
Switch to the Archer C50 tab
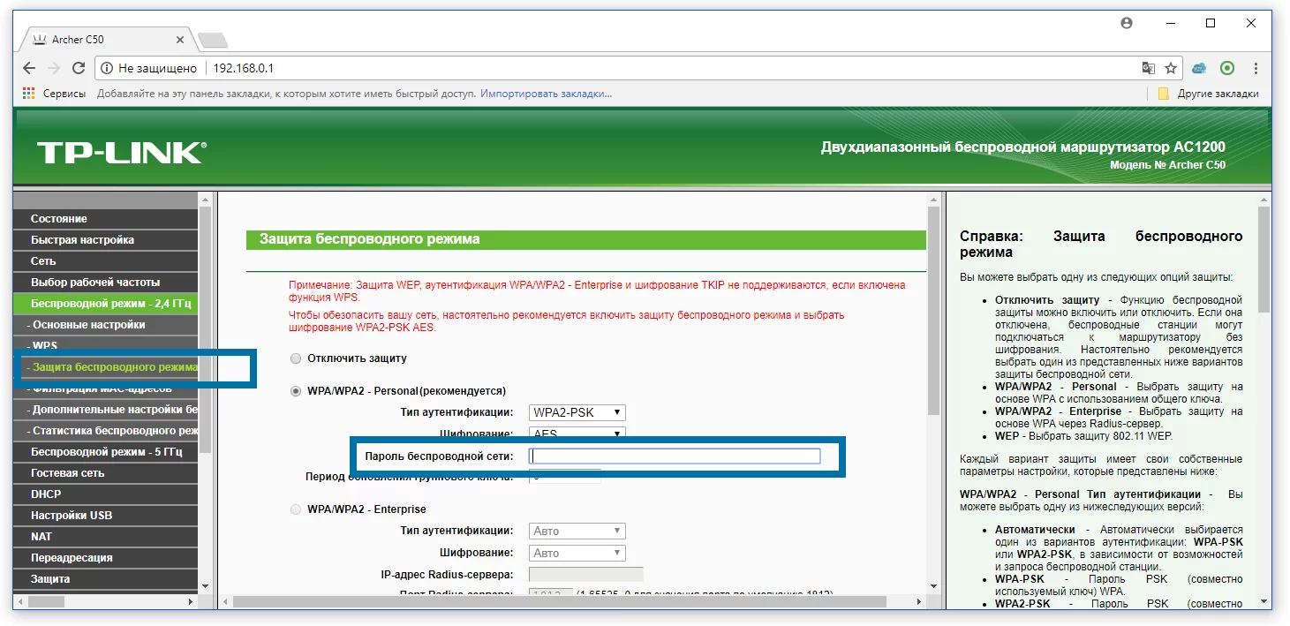tap(106, 40)
